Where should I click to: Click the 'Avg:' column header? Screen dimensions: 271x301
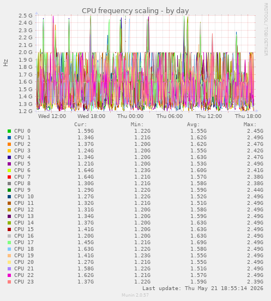[x=194, y=125]
